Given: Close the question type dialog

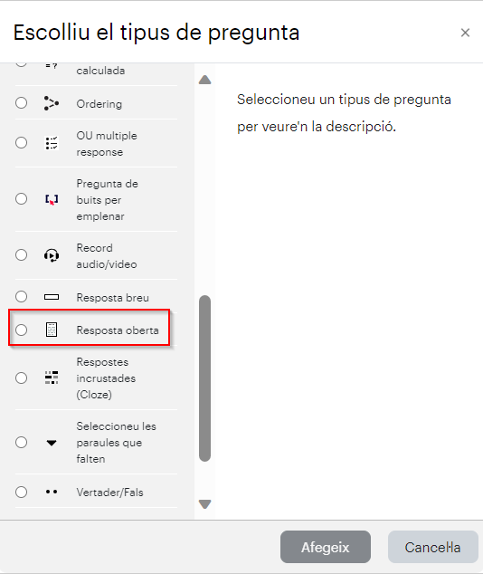Looking at the screenshot, I should pos(465,33).
